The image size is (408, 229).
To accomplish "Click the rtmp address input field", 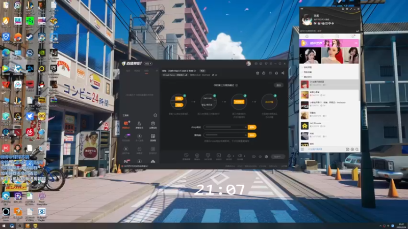I will coord(225,127).
